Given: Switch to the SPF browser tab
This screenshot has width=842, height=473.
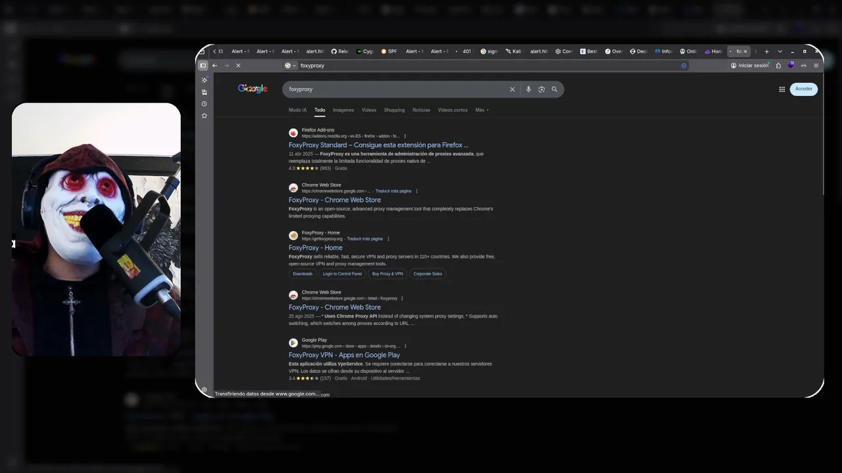Looking at the screenshot, I should point(389,51).
